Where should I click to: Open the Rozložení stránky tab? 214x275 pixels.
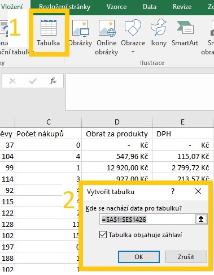(x=65, y=7)
